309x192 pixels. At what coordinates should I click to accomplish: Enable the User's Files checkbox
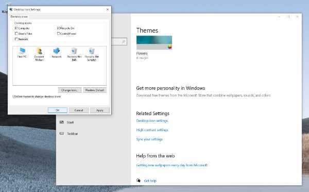(16, 34)
